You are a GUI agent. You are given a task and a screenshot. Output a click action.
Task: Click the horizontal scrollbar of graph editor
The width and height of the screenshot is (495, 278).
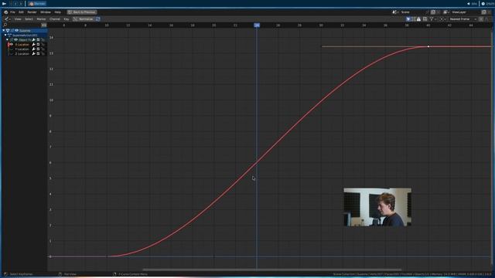pos(271,270)
